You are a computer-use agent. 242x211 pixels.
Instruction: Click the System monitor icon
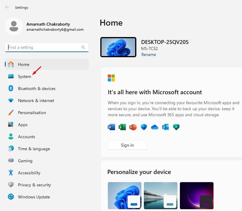click(x=11, y=76)
